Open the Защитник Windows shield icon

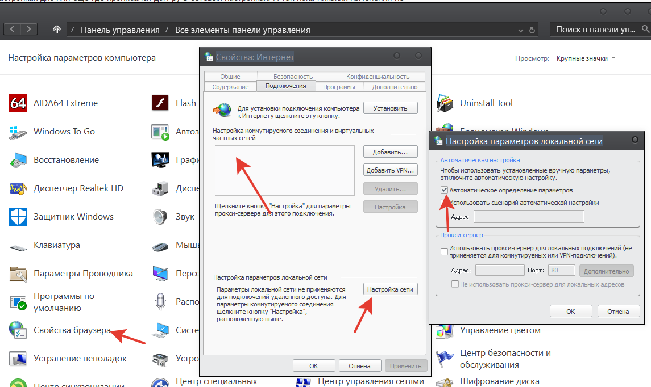[18, 217]
